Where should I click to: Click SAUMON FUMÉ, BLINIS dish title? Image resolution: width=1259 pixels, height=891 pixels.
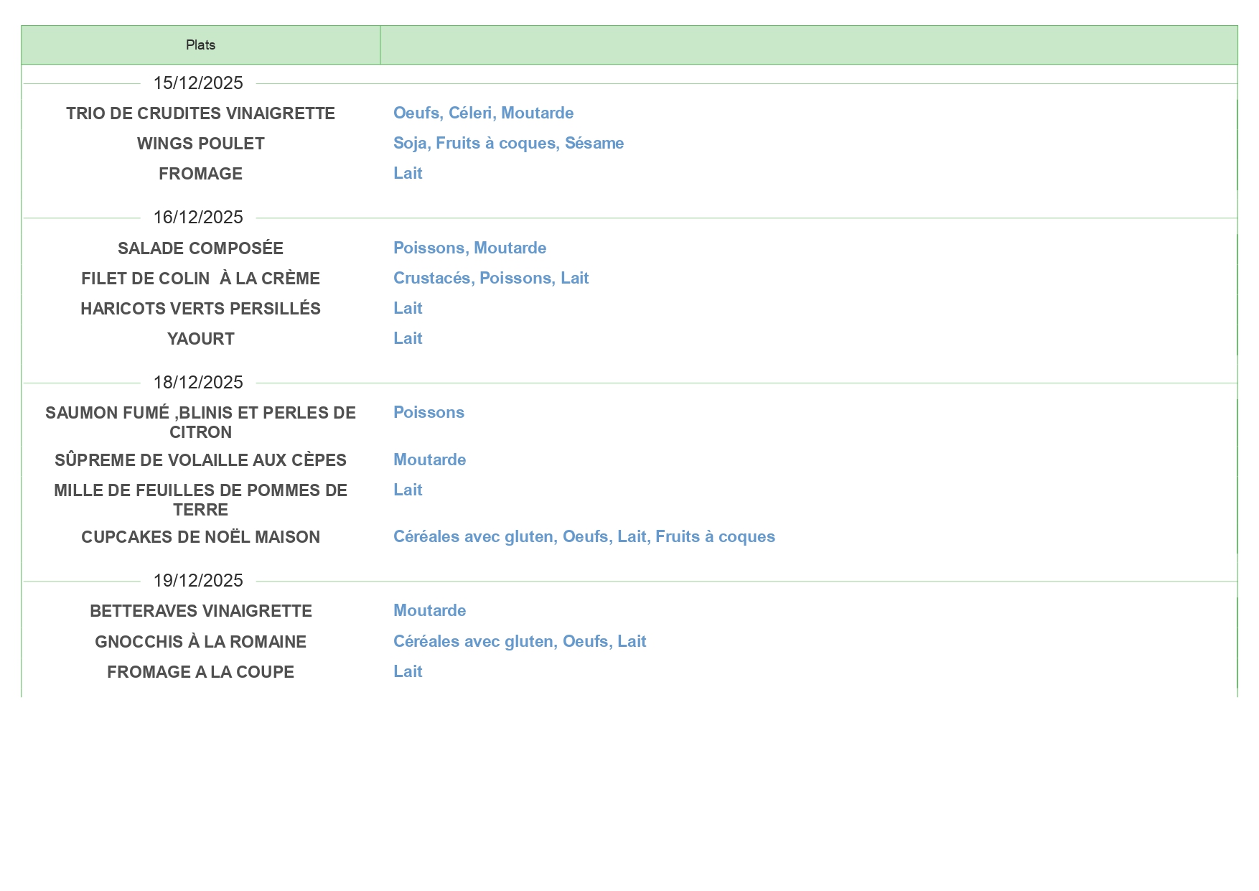(200, 422)
